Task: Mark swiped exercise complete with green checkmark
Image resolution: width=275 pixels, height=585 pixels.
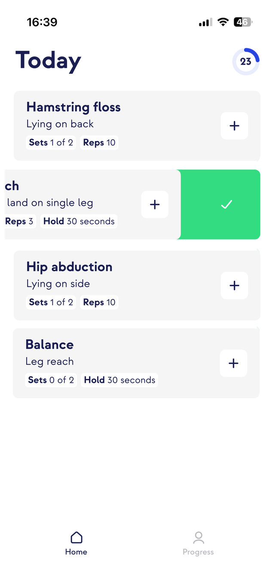Action: [x=226, y=205]
